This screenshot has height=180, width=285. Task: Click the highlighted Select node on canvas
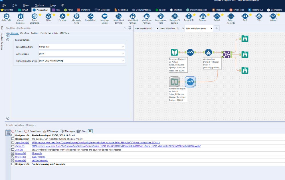[x=190, y=82]
